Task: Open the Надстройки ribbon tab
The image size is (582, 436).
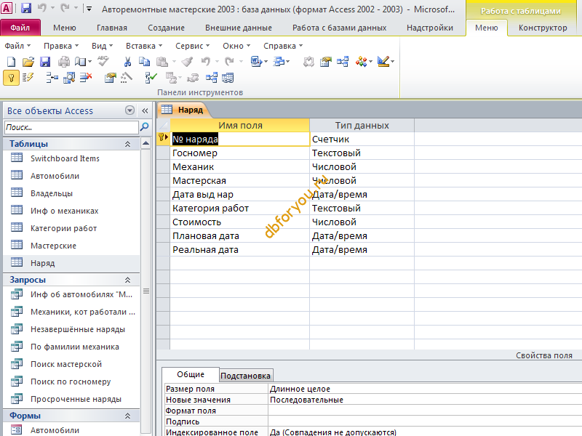Action: [430, 28]
